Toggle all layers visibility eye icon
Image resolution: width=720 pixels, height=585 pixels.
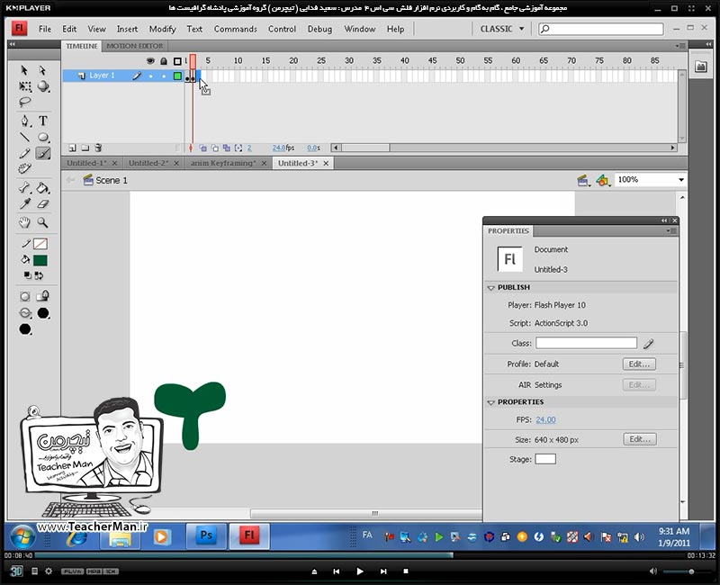pyautogui.click(x=150, y=61)
